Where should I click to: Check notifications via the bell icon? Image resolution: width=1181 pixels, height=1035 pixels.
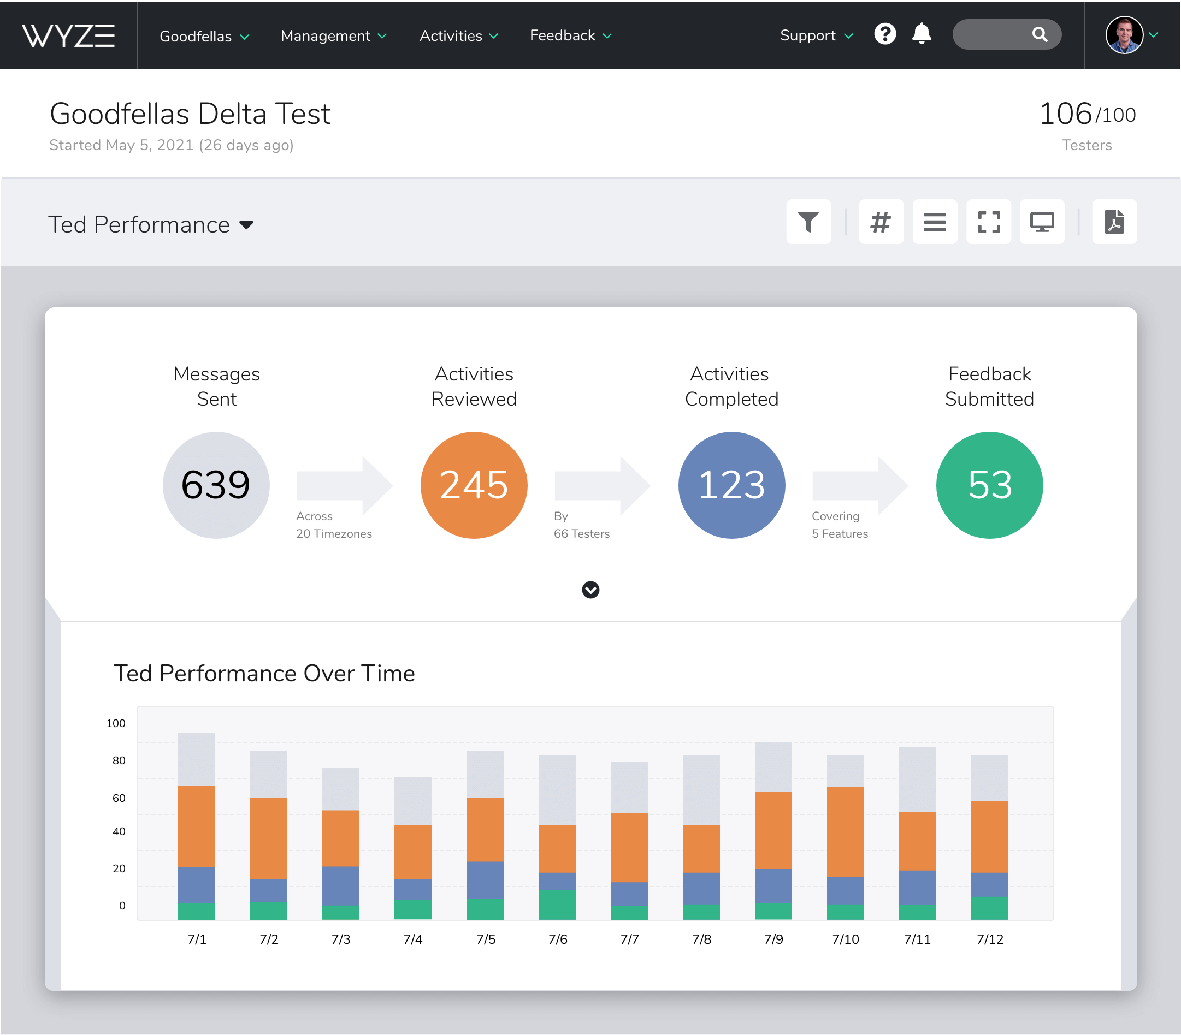click(922, 34)
